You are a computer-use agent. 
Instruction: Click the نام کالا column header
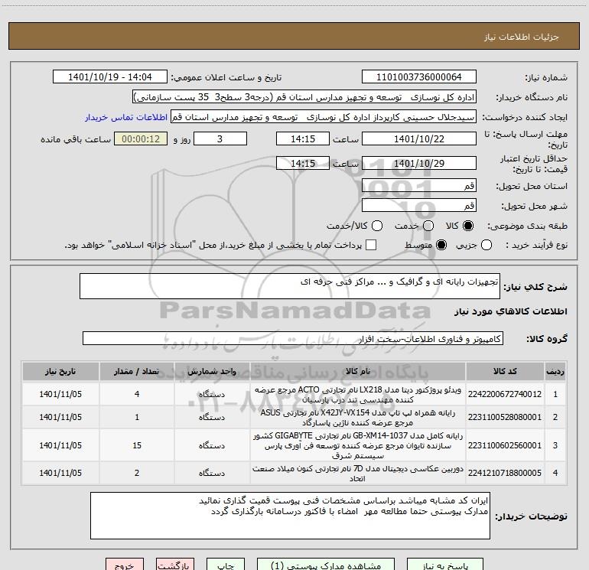tap(358, 371)
